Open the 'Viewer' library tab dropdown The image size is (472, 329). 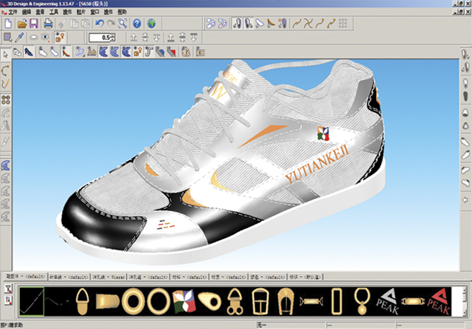[x=109, y=277]
